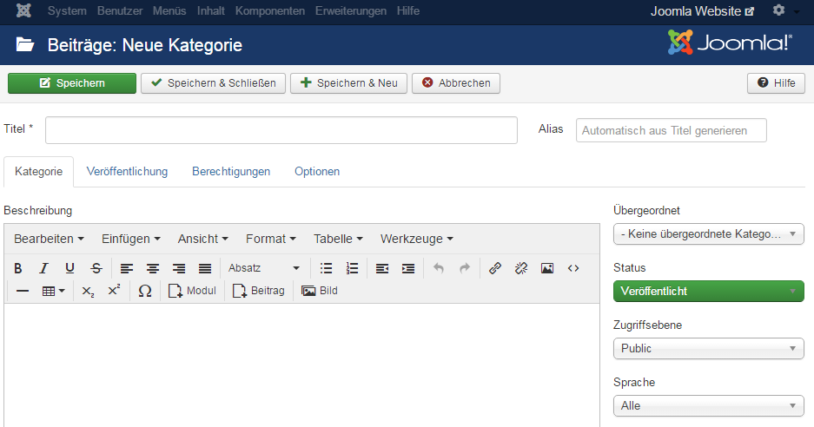Screen dimensions: 814x427
Task: Open the Erweiterungen menu
Action: 351,11
